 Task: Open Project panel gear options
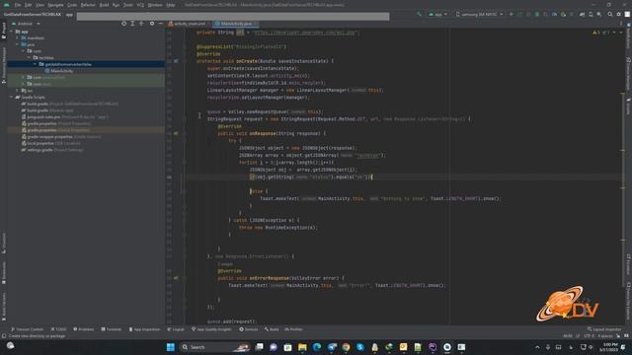pyautogui.click(x=152, y=24)
